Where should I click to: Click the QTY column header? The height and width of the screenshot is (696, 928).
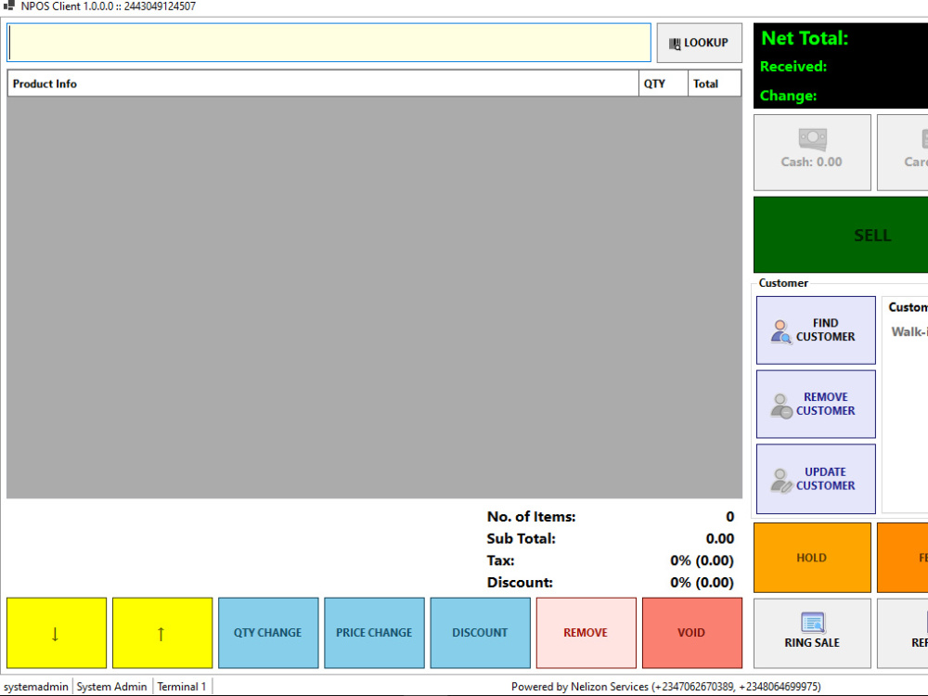664,84
